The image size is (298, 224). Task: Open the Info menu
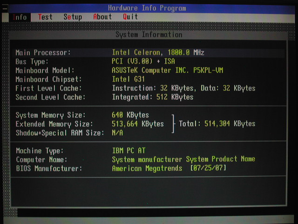[x=20, y=17]
